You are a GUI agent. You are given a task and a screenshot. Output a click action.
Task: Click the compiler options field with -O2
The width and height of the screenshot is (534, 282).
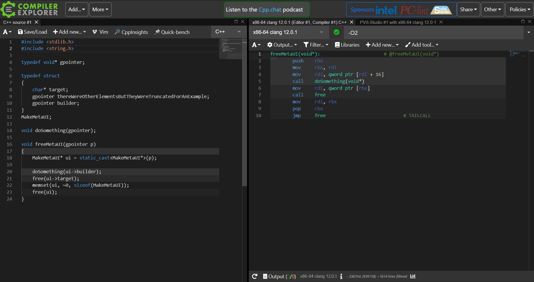434,33
